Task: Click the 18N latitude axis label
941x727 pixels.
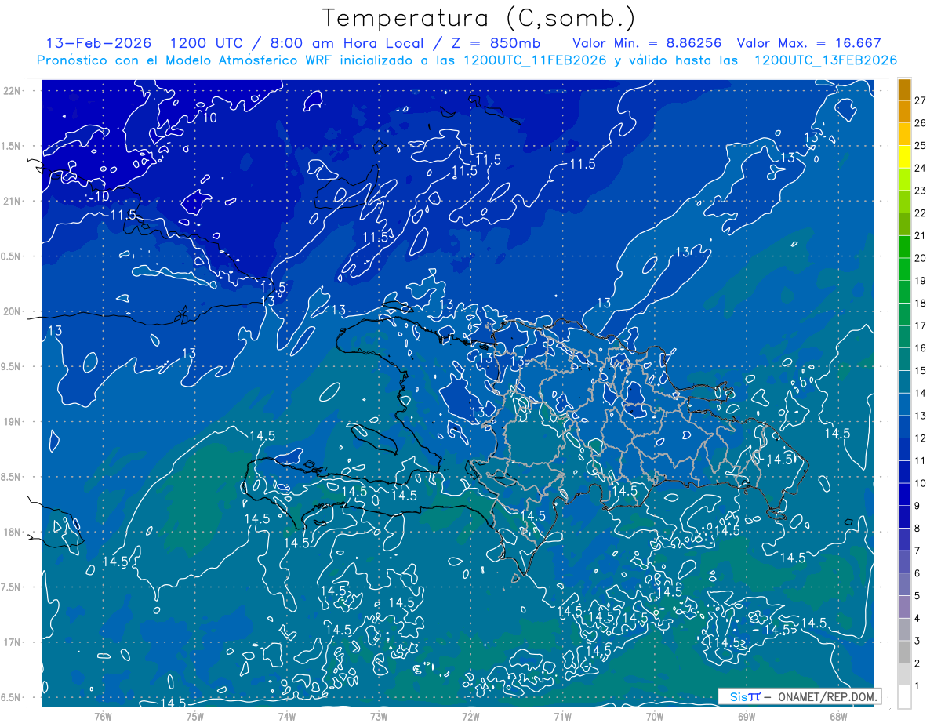Action: pos(13,533)
